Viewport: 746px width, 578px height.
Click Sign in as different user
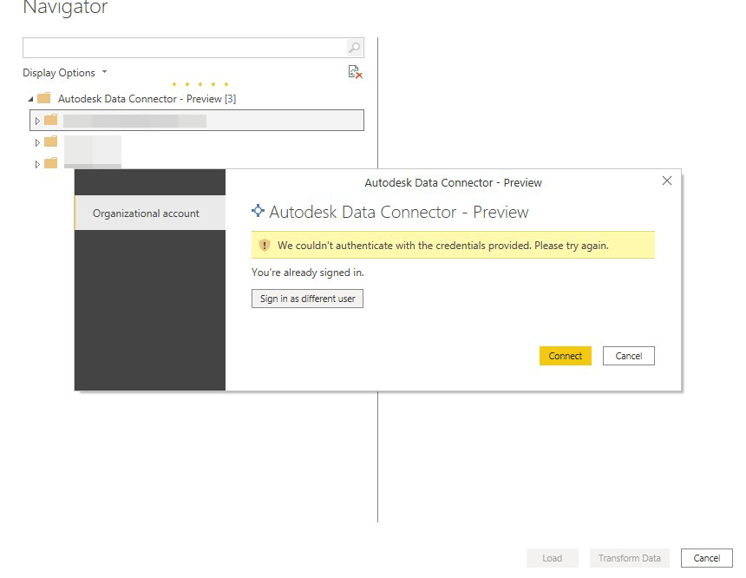[x=307, y=299]
